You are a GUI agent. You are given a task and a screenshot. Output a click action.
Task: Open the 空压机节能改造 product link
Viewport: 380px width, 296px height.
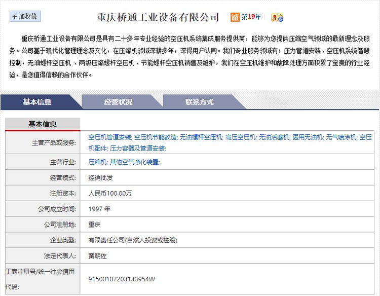(x=156, y=137)
